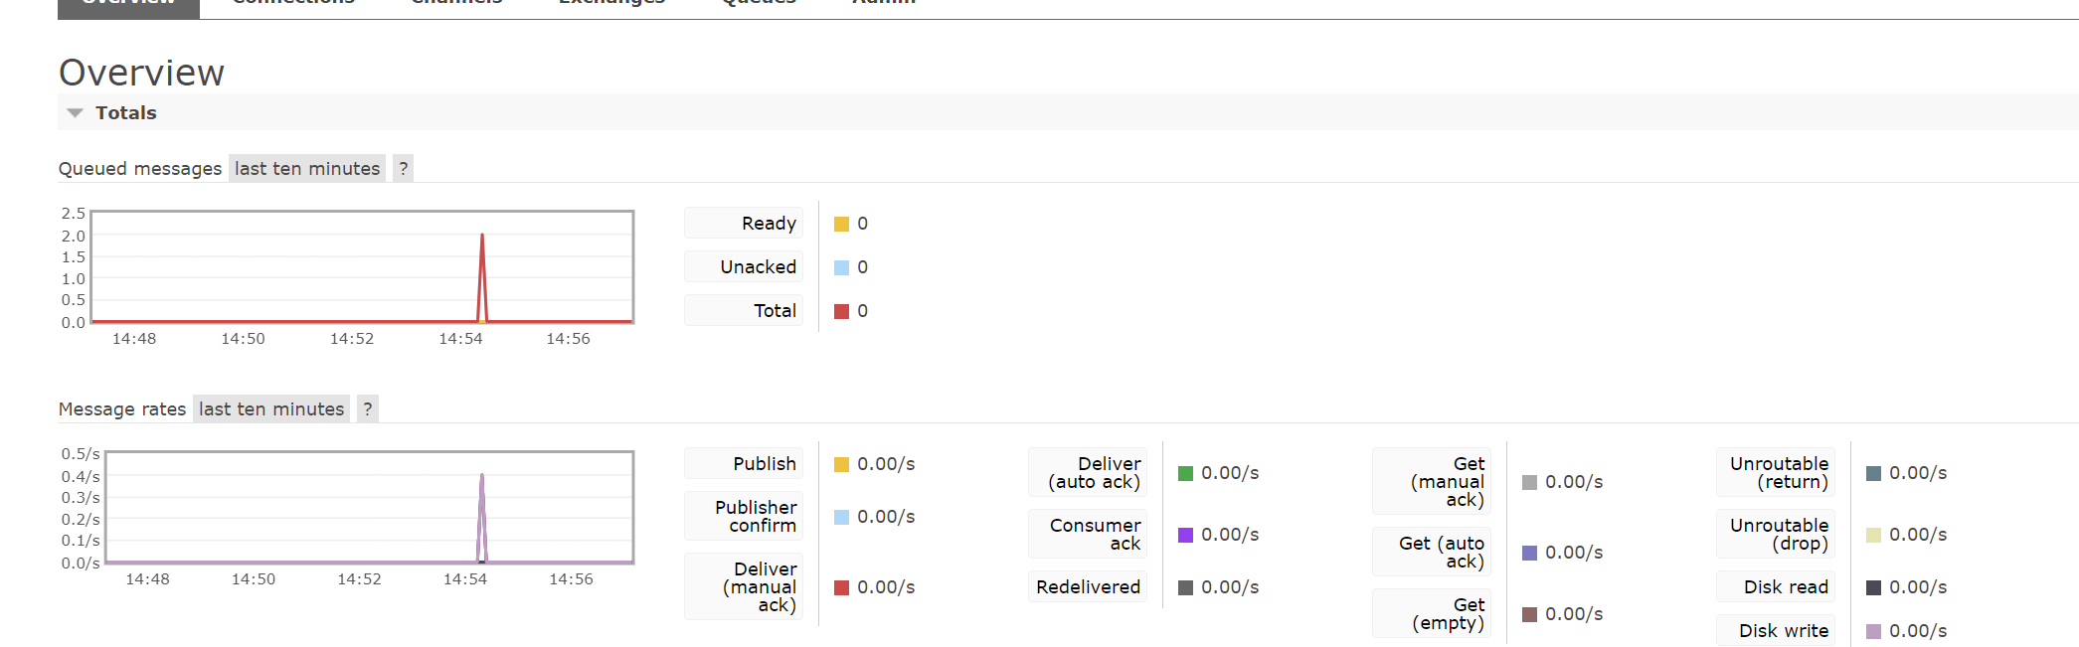
Task: Toggle the Publish rate series label
Action: click(x=744, y=464)
